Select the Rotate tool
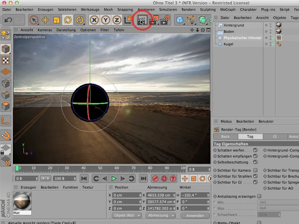This screenshot has width=299, height=224. point(68,20)
